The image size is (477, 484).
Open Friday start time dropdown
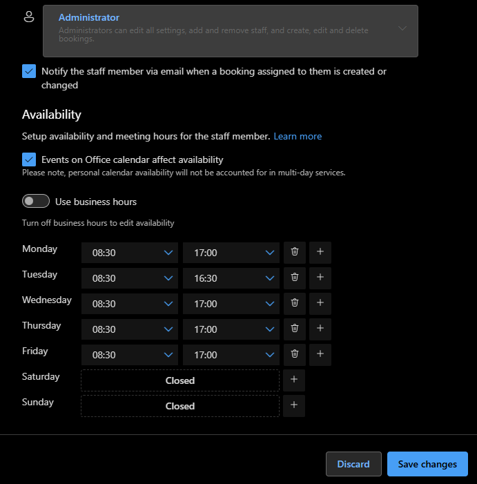coord(130,356)
